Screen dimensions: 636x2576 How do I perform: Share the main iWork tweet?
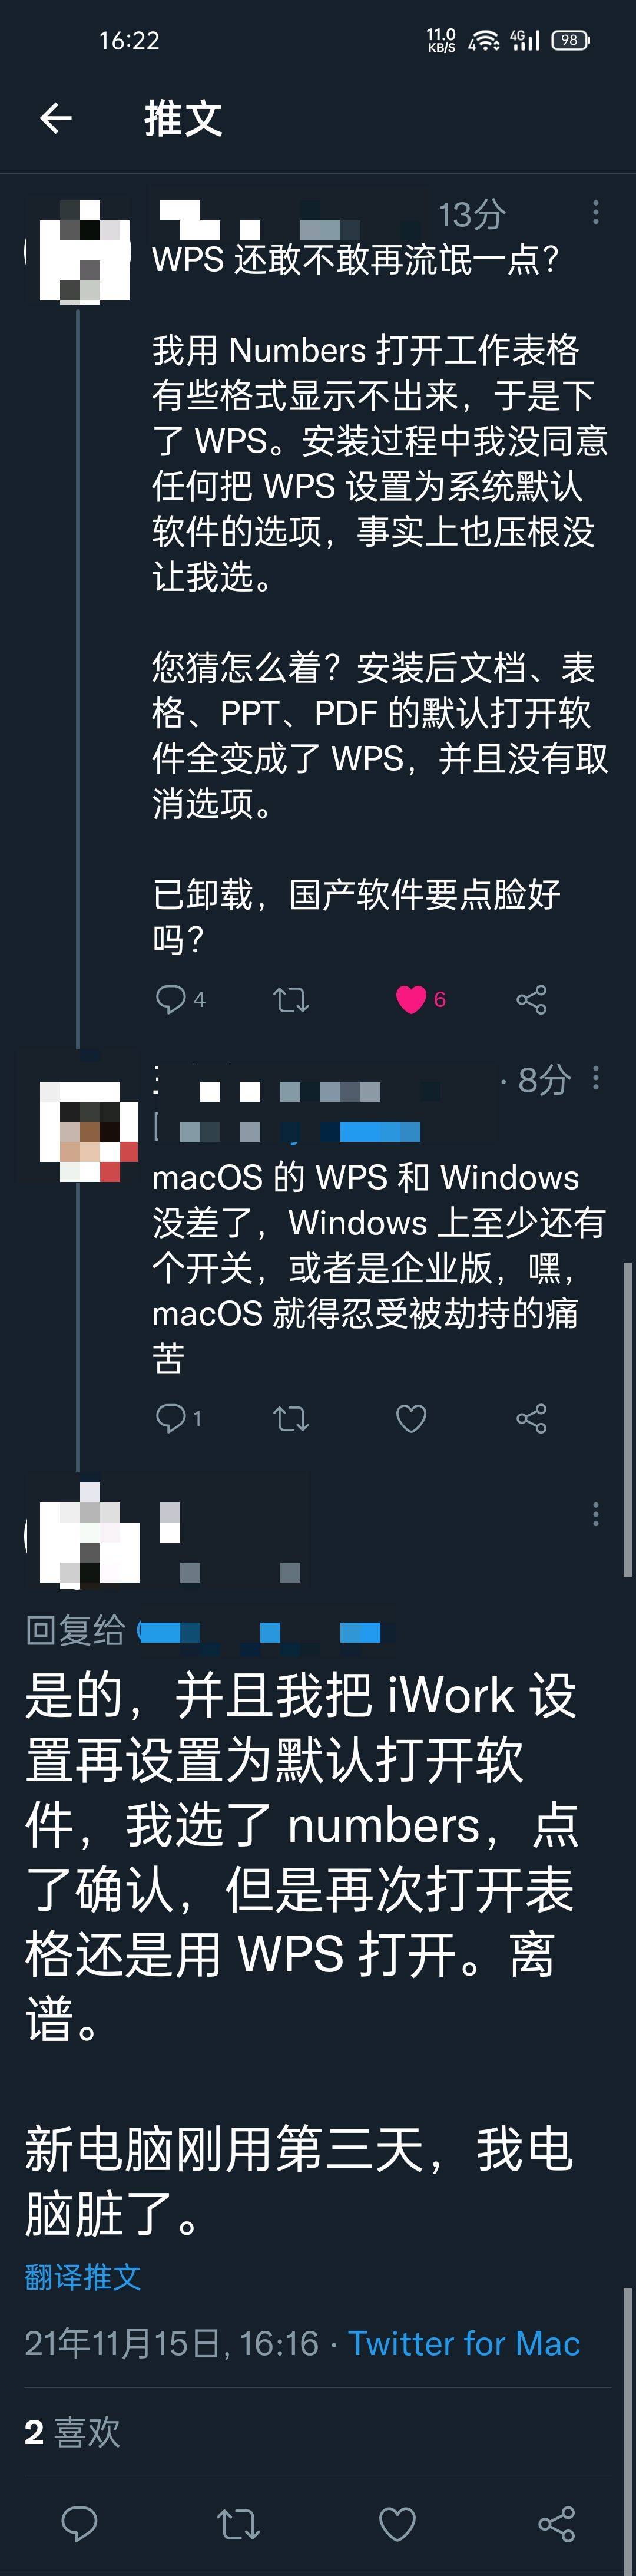[x=556, y=2524]
